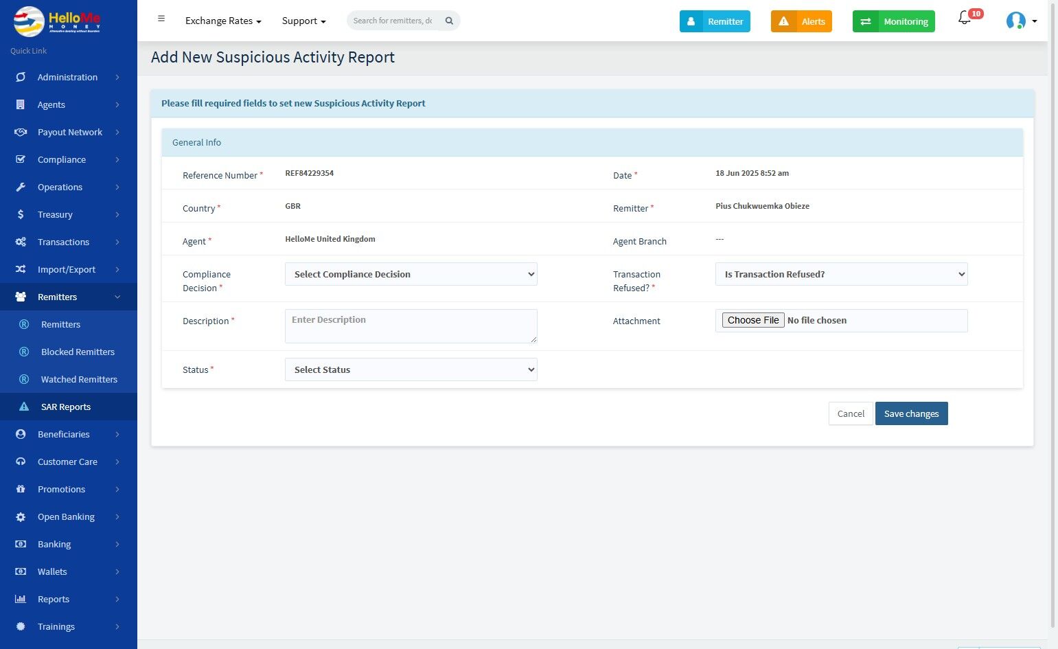Click the notification bell icon

tap(965, 19)
